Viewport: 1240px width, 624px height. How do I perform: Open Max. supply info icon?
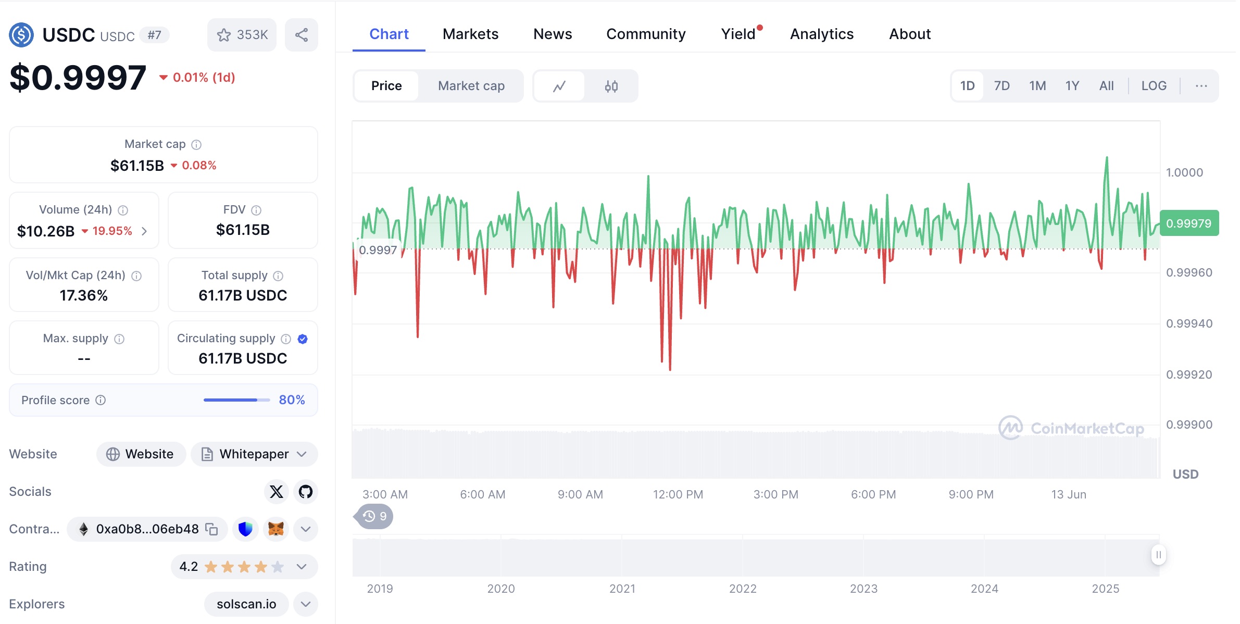click(x=119, y=339)
